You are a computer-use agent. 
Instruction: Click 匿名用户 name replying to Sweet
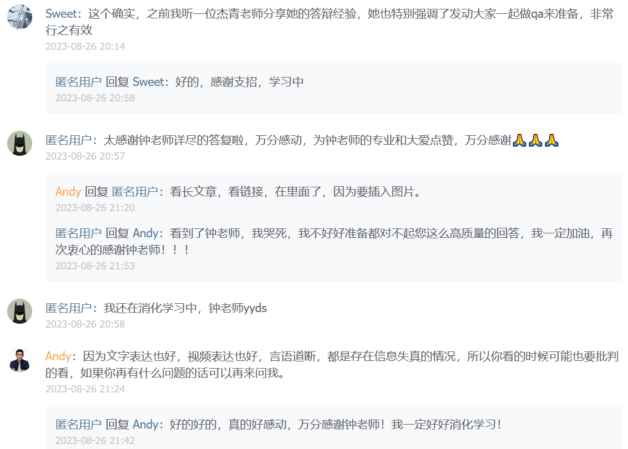pos(79,81)
